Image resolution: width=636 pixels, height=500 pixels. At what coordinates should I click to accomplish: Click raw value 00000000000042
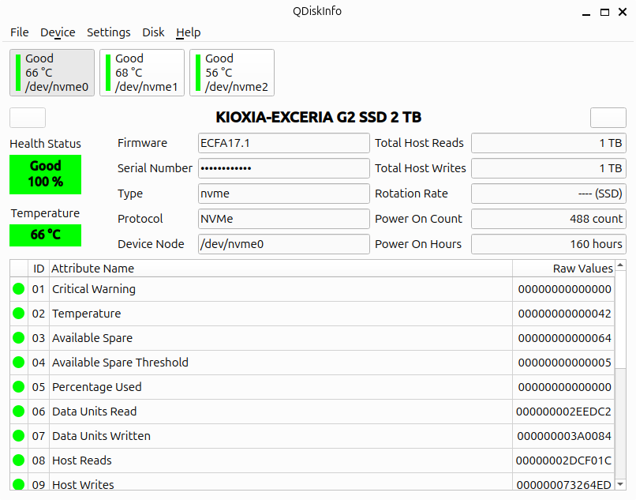click(x=564, y=314)
